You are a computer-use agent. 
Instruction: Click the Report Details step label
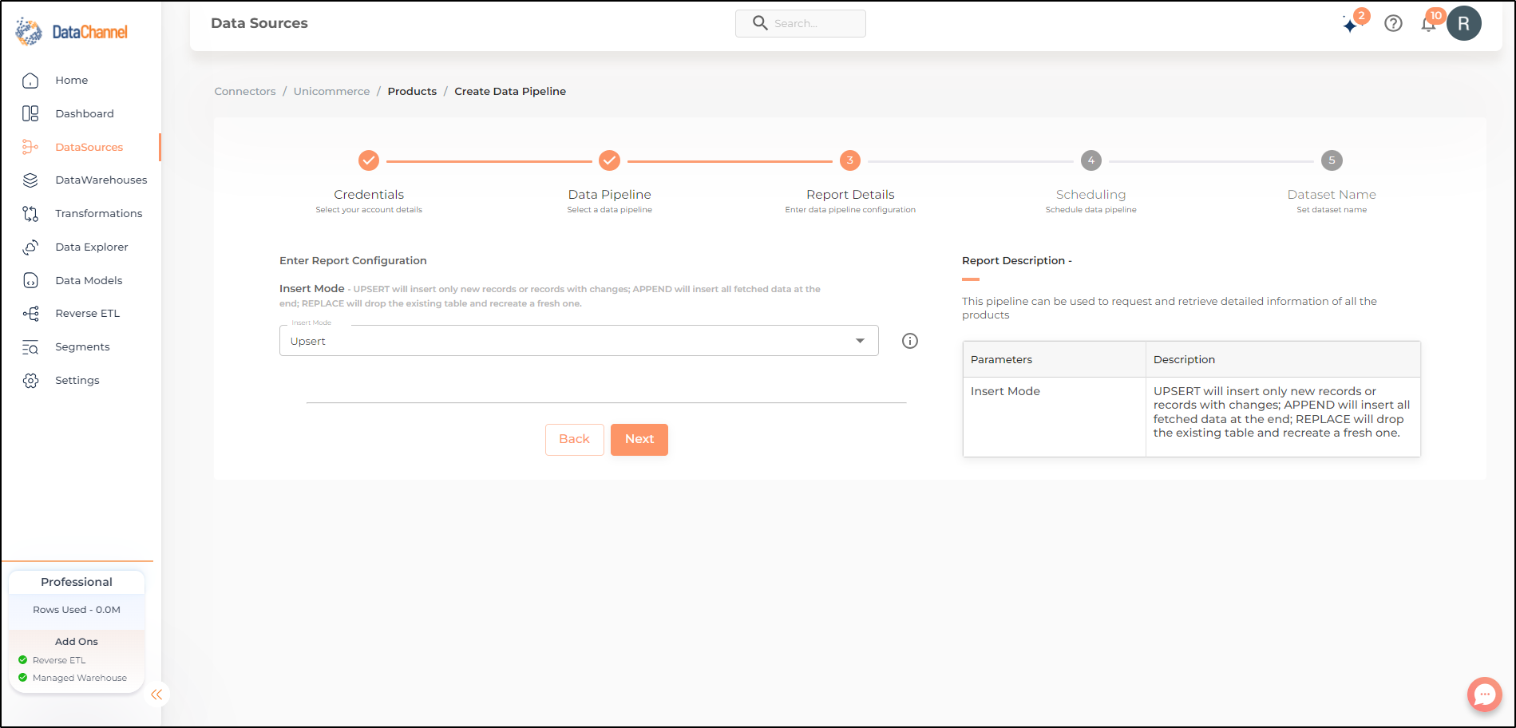point(850,195)
